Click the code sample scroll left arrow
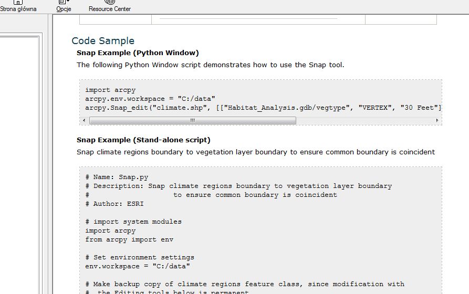Image resolution: width=469 pixels, height=294 pixels. [x=84, y=120]
